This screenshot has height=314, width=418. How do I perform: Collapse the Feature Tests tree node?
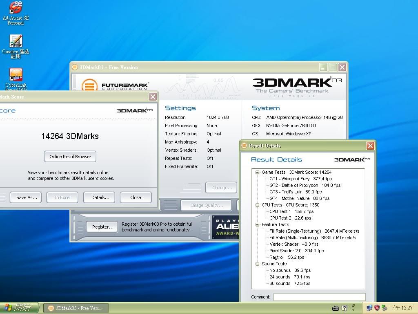(x=258, y=224)
